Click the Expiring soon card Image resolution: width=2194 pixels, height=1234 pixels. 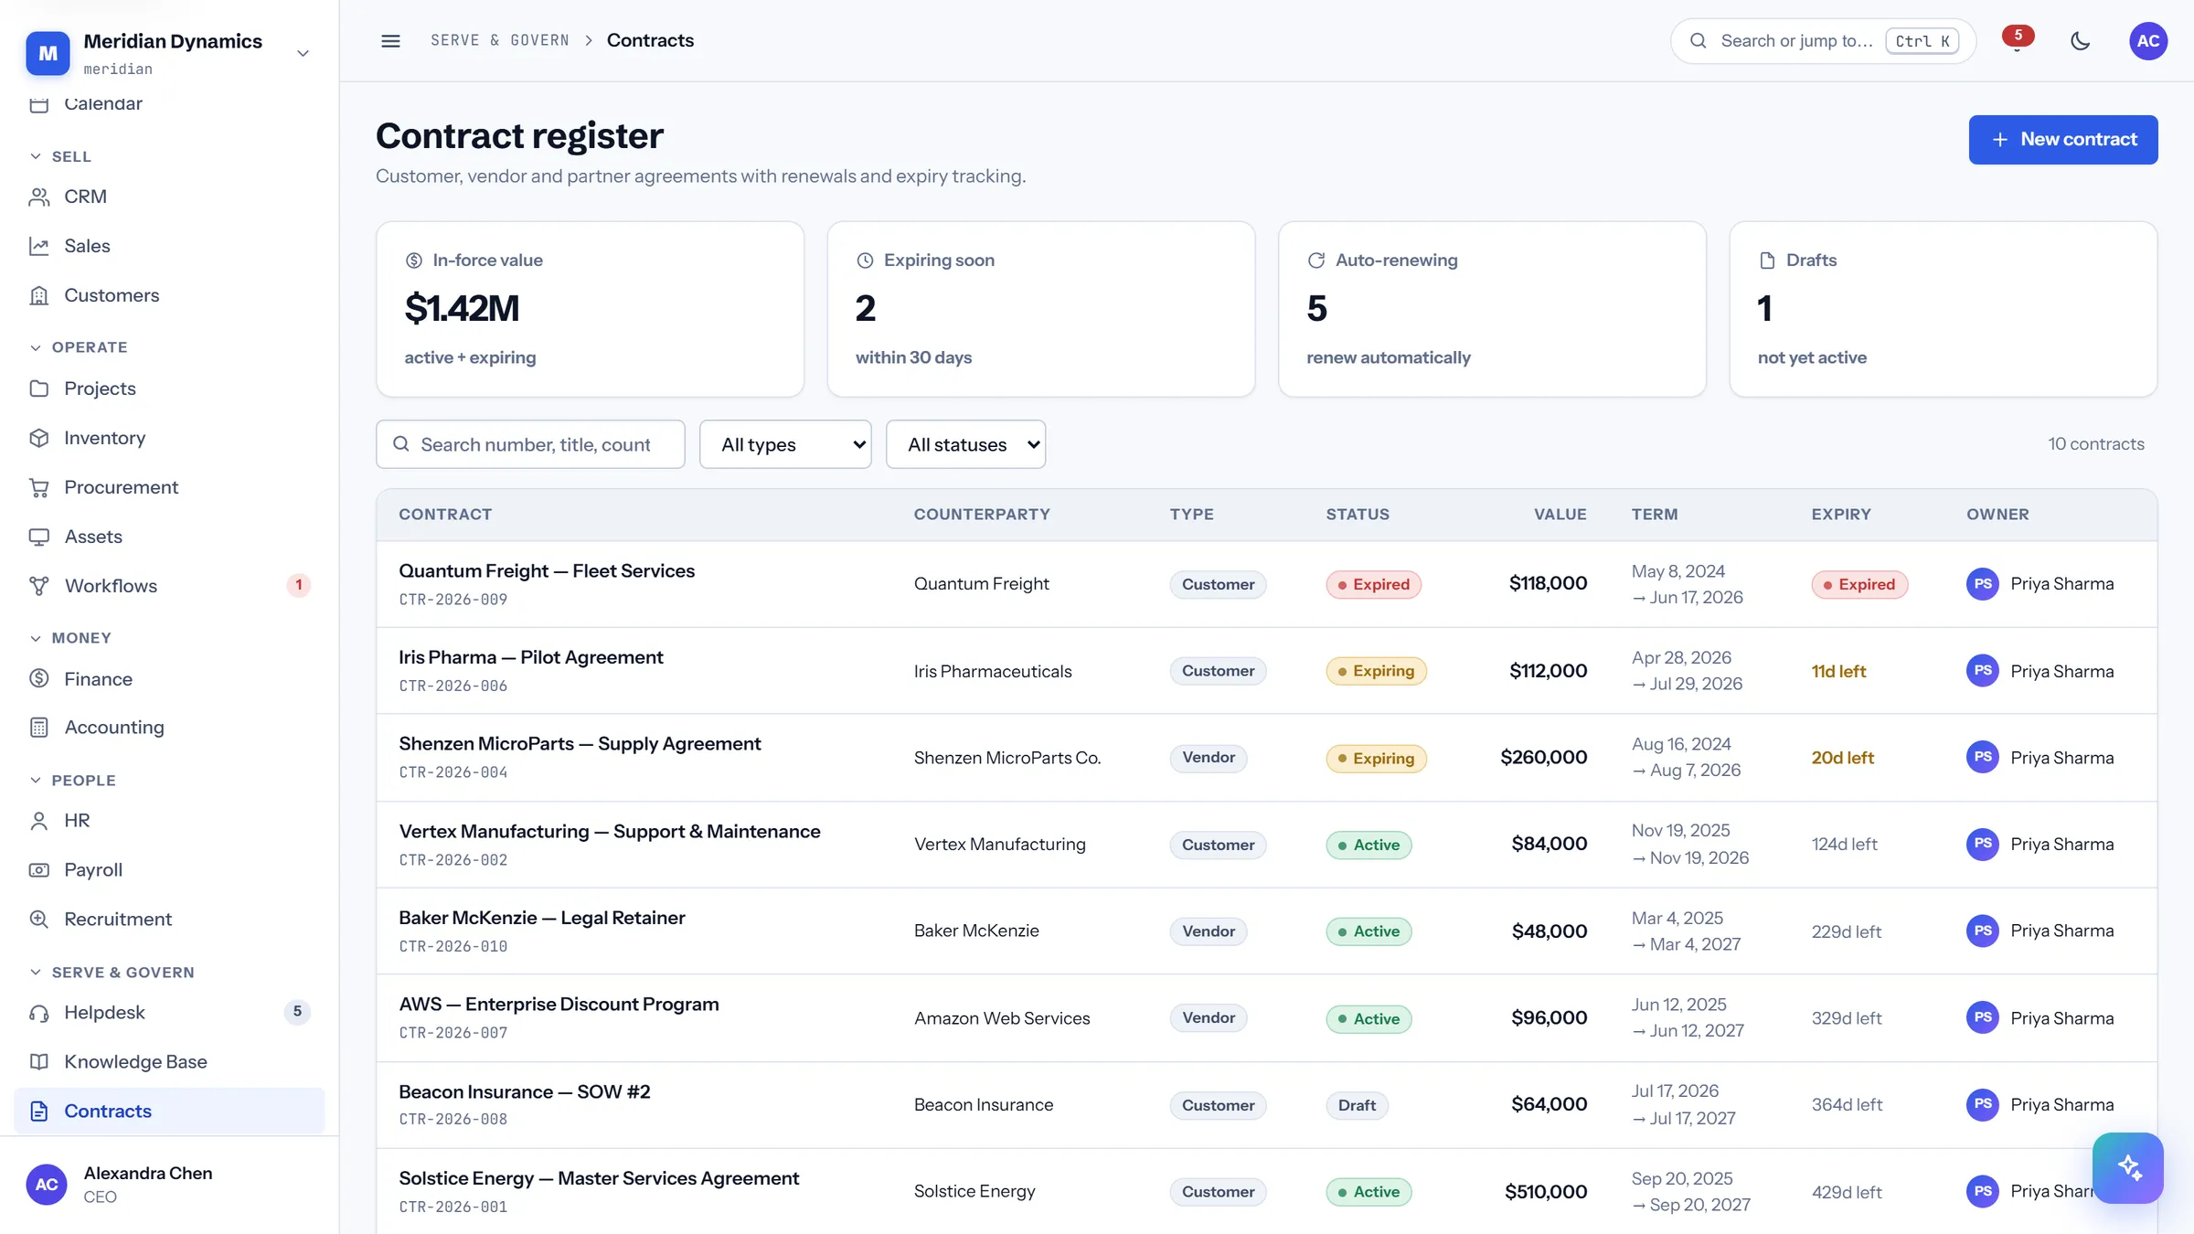tap(1040, 309)
